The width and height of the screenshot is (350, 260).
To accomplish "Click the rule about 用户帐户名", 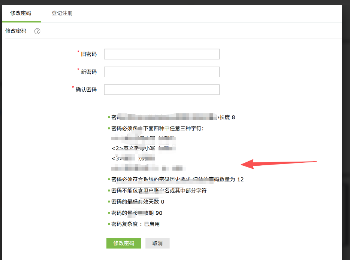I will coord(159,190).
